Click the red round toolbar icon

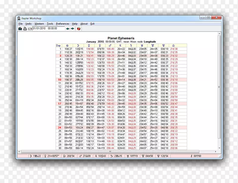[79, 29]
